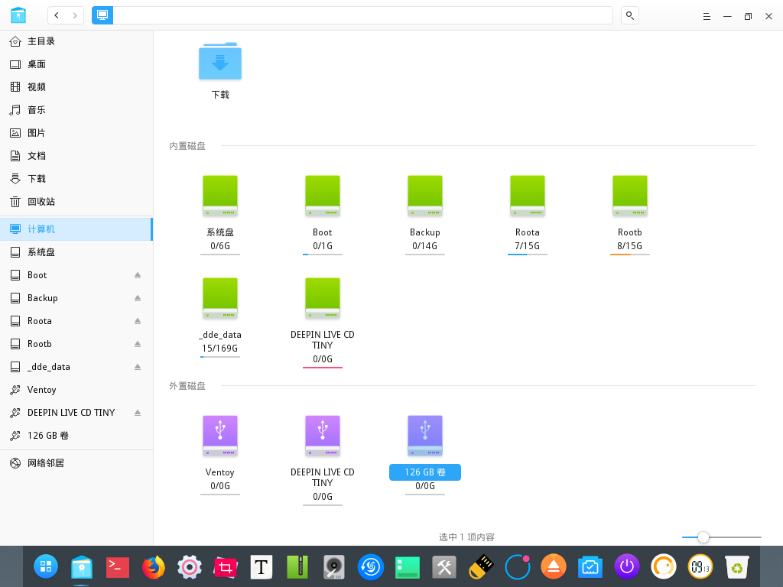The height and width of the screenshot is (587, 783).
Task: Go to 主目录 in sidebar
Action: coord(76,41)
